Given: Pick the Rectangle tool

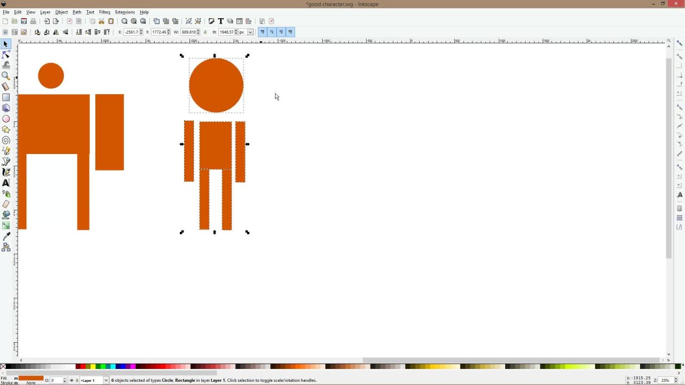Looking at the screenshot, I should (6, 97).
